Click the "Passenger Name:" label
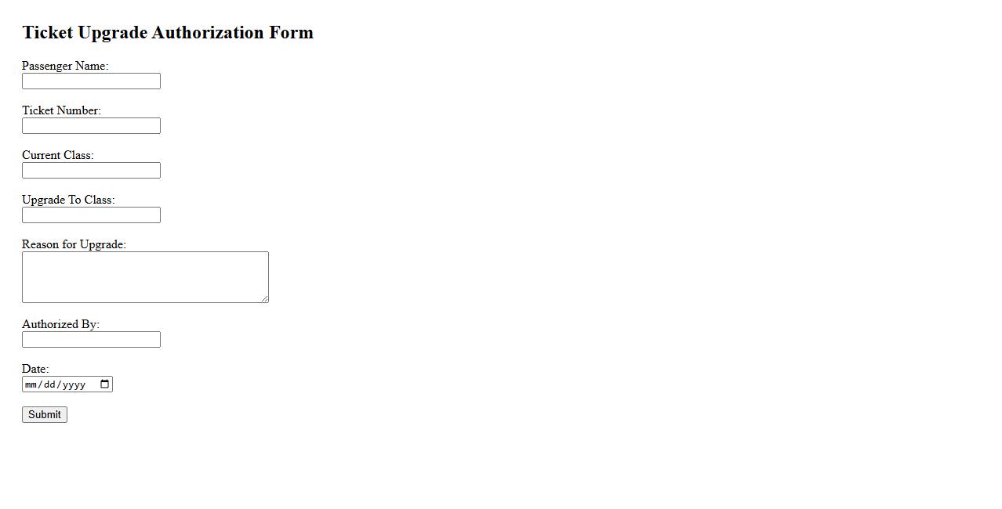The width and height of the screenshot is (1002, 509). [x=65, y=67]
